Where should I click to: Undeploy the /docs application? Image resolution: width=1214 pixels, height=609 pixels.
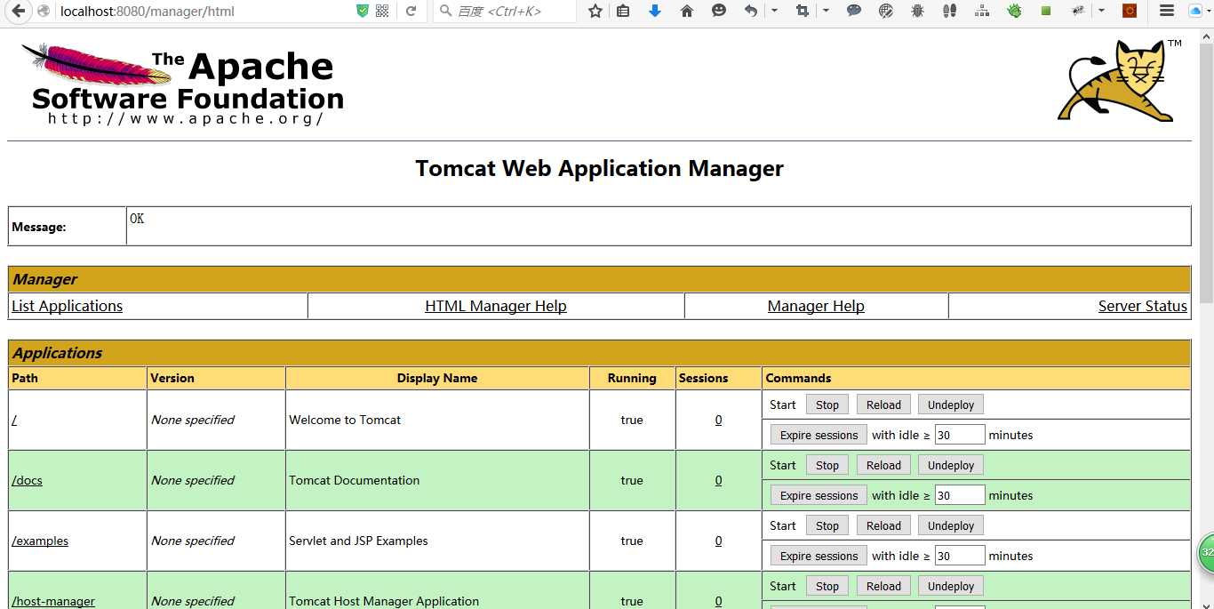click(951, 465)
